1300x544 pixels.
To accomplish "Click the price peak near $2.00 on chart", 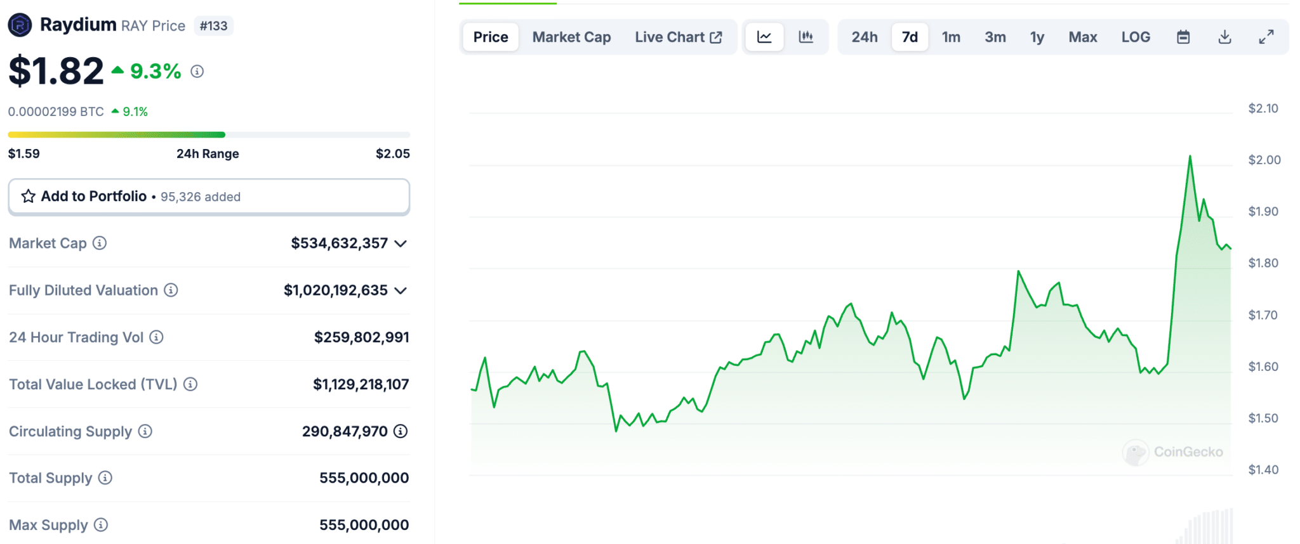I will [1190, 156].
